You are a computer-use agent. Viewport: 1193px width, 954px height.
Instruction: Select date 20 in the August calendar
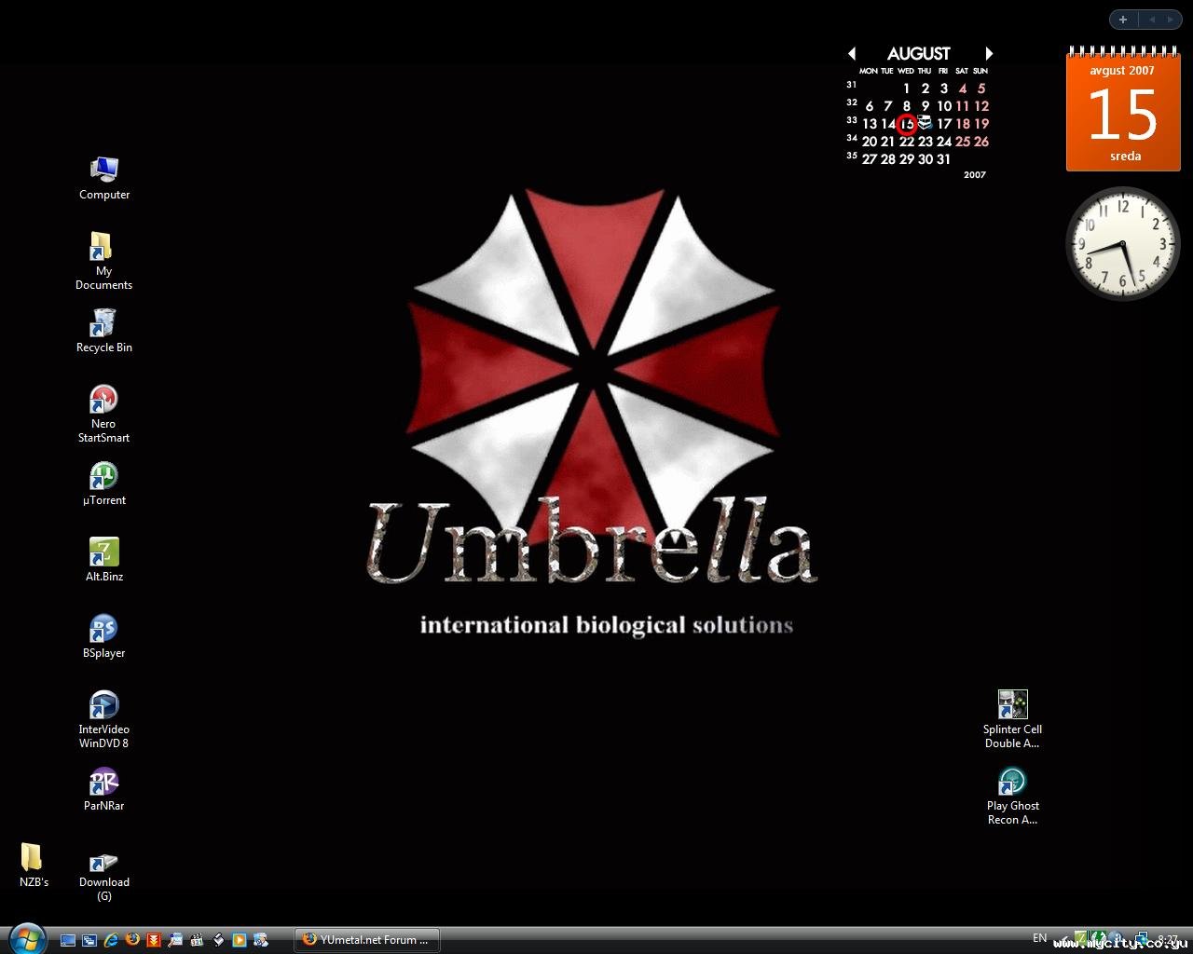coord(870,142)
